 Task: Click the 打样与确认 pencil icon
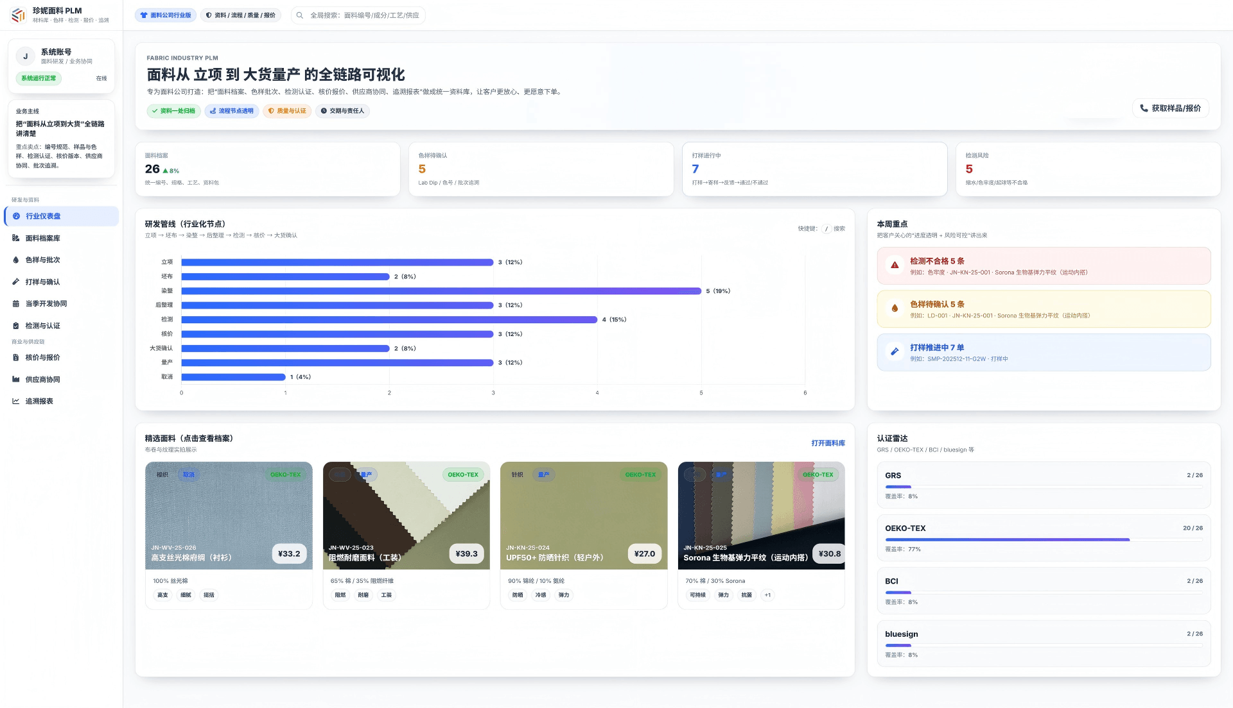tap(15, 282)
